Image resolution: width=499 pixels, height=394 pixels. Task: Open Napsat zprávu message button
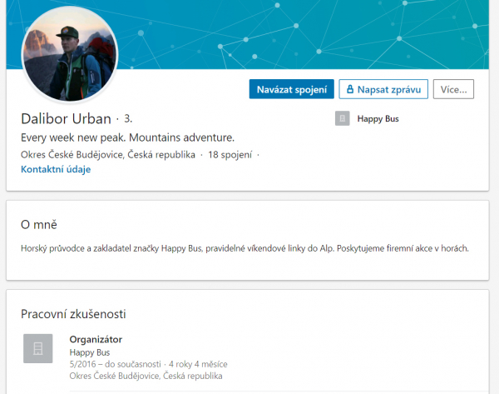(x=383, y=89)
